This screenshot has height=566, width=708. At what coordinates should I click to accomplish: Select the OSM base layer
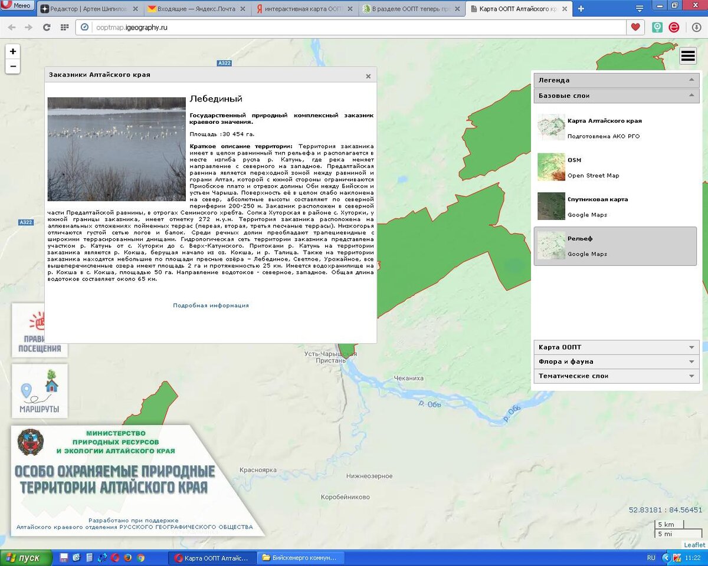tap(615, 167)
